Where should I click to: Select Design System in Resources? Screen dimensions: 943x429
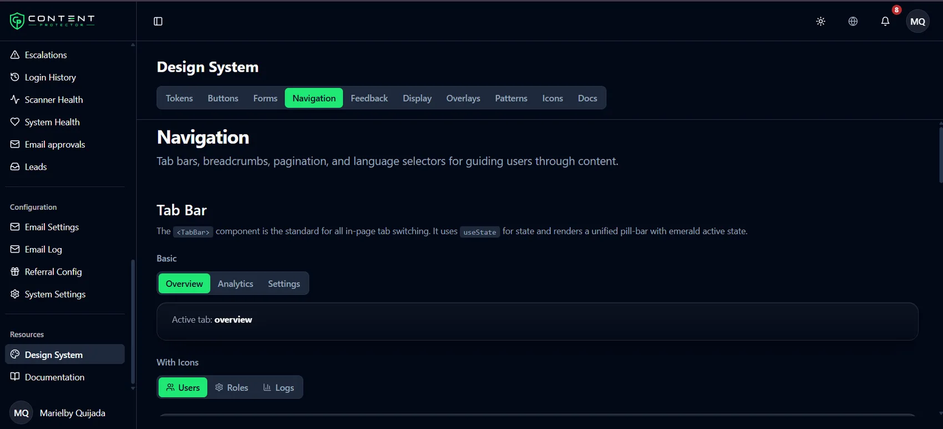(65, 354)
